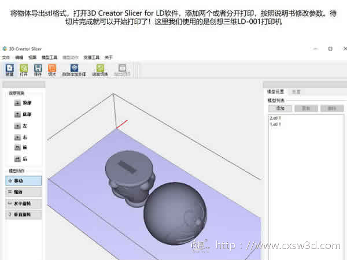Viewport: 347px width, 260px height.
Task: Switch to the left (左) view icon
Action: point(17,126)
